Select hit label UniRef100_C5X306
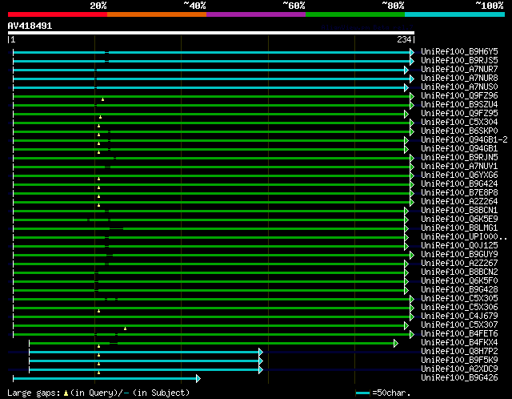Image resolution: width=512 pixels, height=399 pixels. (459, 308)
